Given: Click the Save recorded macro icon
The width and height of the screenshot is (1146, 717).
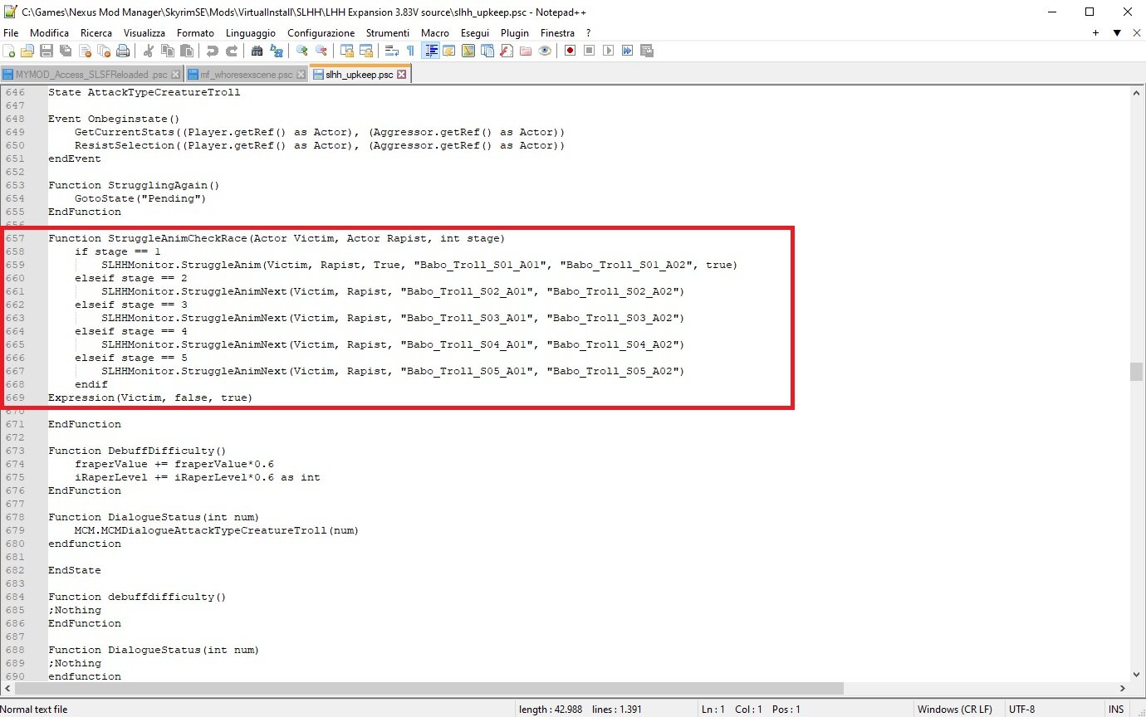Looking at the screenshot, I should [647, 51].
